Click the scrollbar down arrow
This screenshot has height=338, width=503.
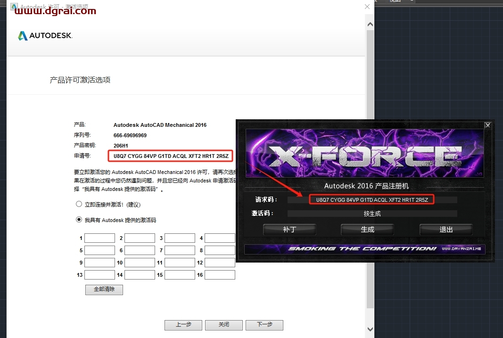370,329
